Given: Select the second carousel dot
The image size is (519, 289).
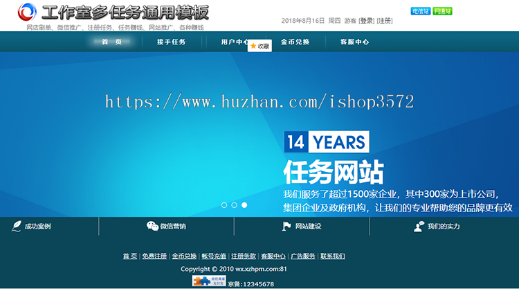Looking at the screenshot, I should click(234, 205).
